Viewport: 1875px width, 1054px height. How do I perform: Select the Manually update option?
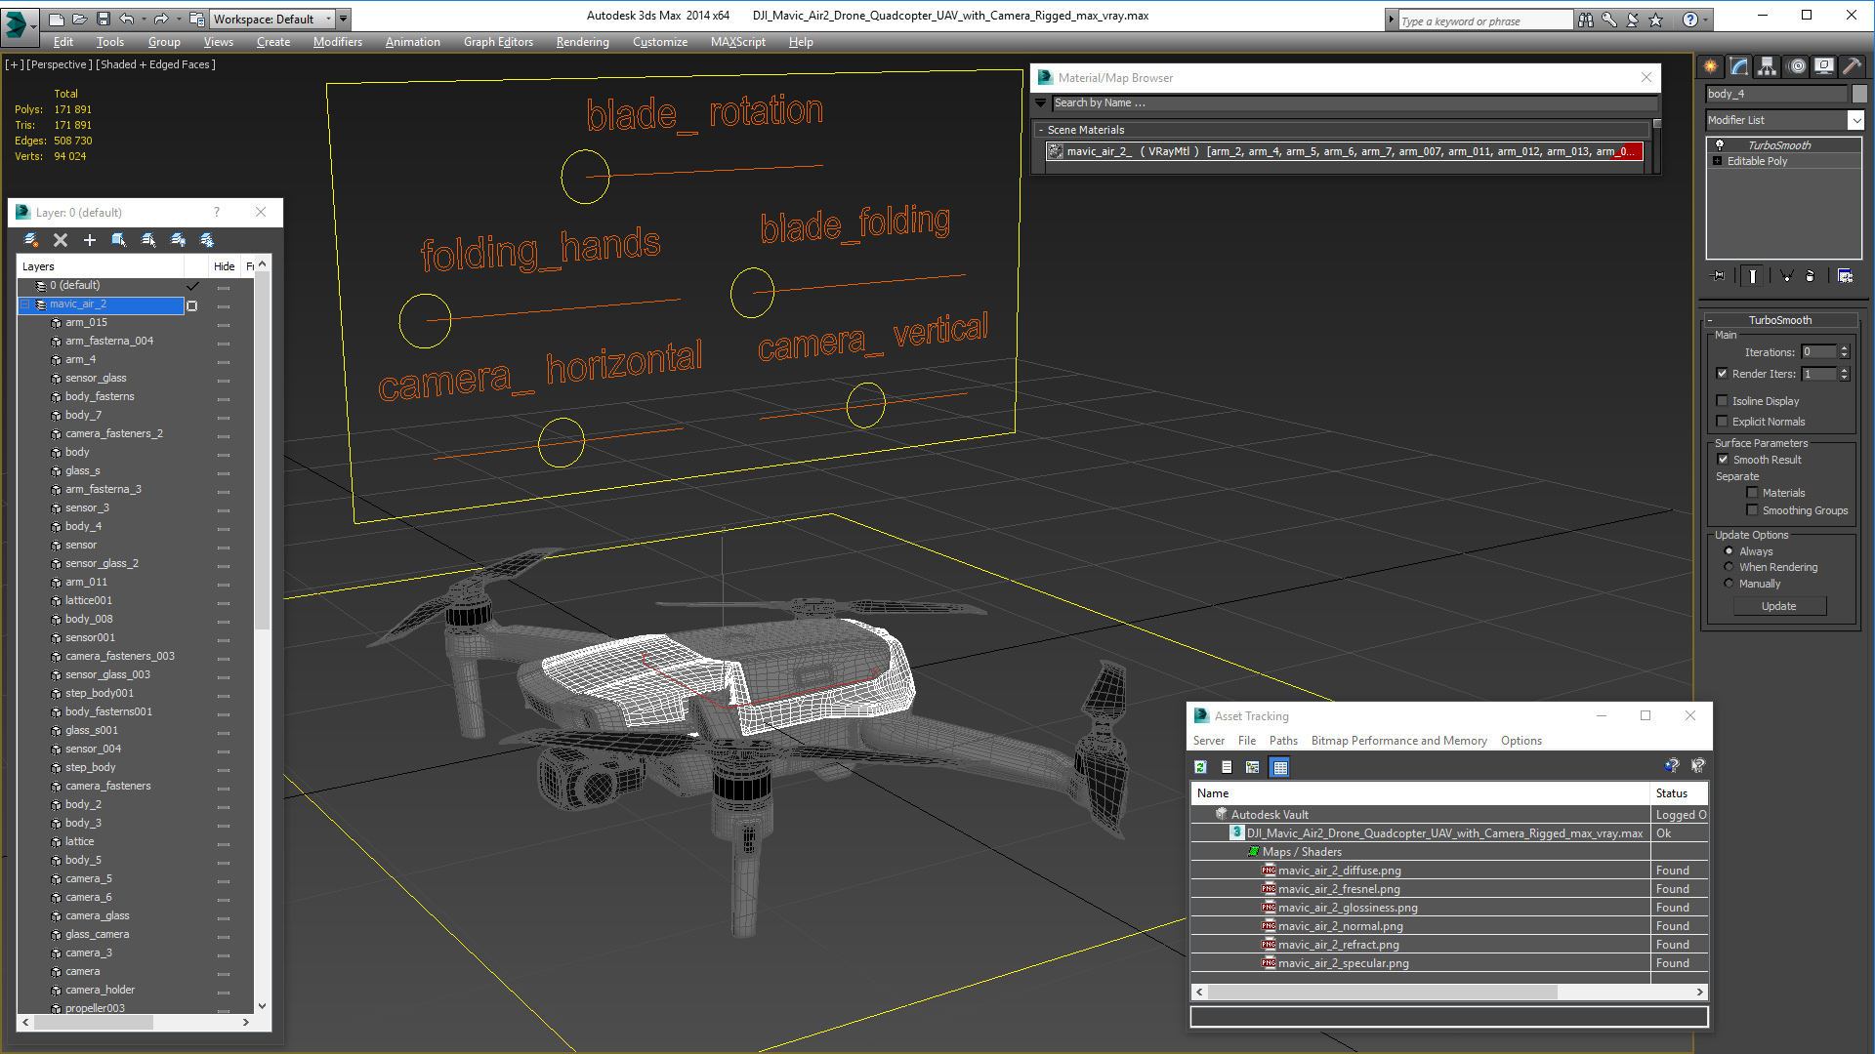pyautogui.click(x=1729, y=584)
